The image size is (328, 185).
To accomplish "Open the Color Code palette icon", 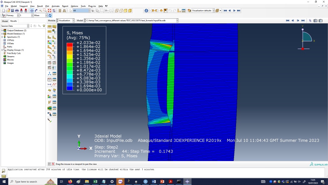I will pos(189,11).
